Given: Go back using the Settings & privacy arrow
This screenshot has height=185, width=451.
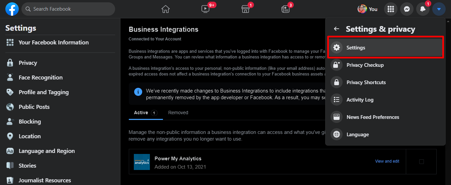Looking at the screenshot, I should 337,29.
